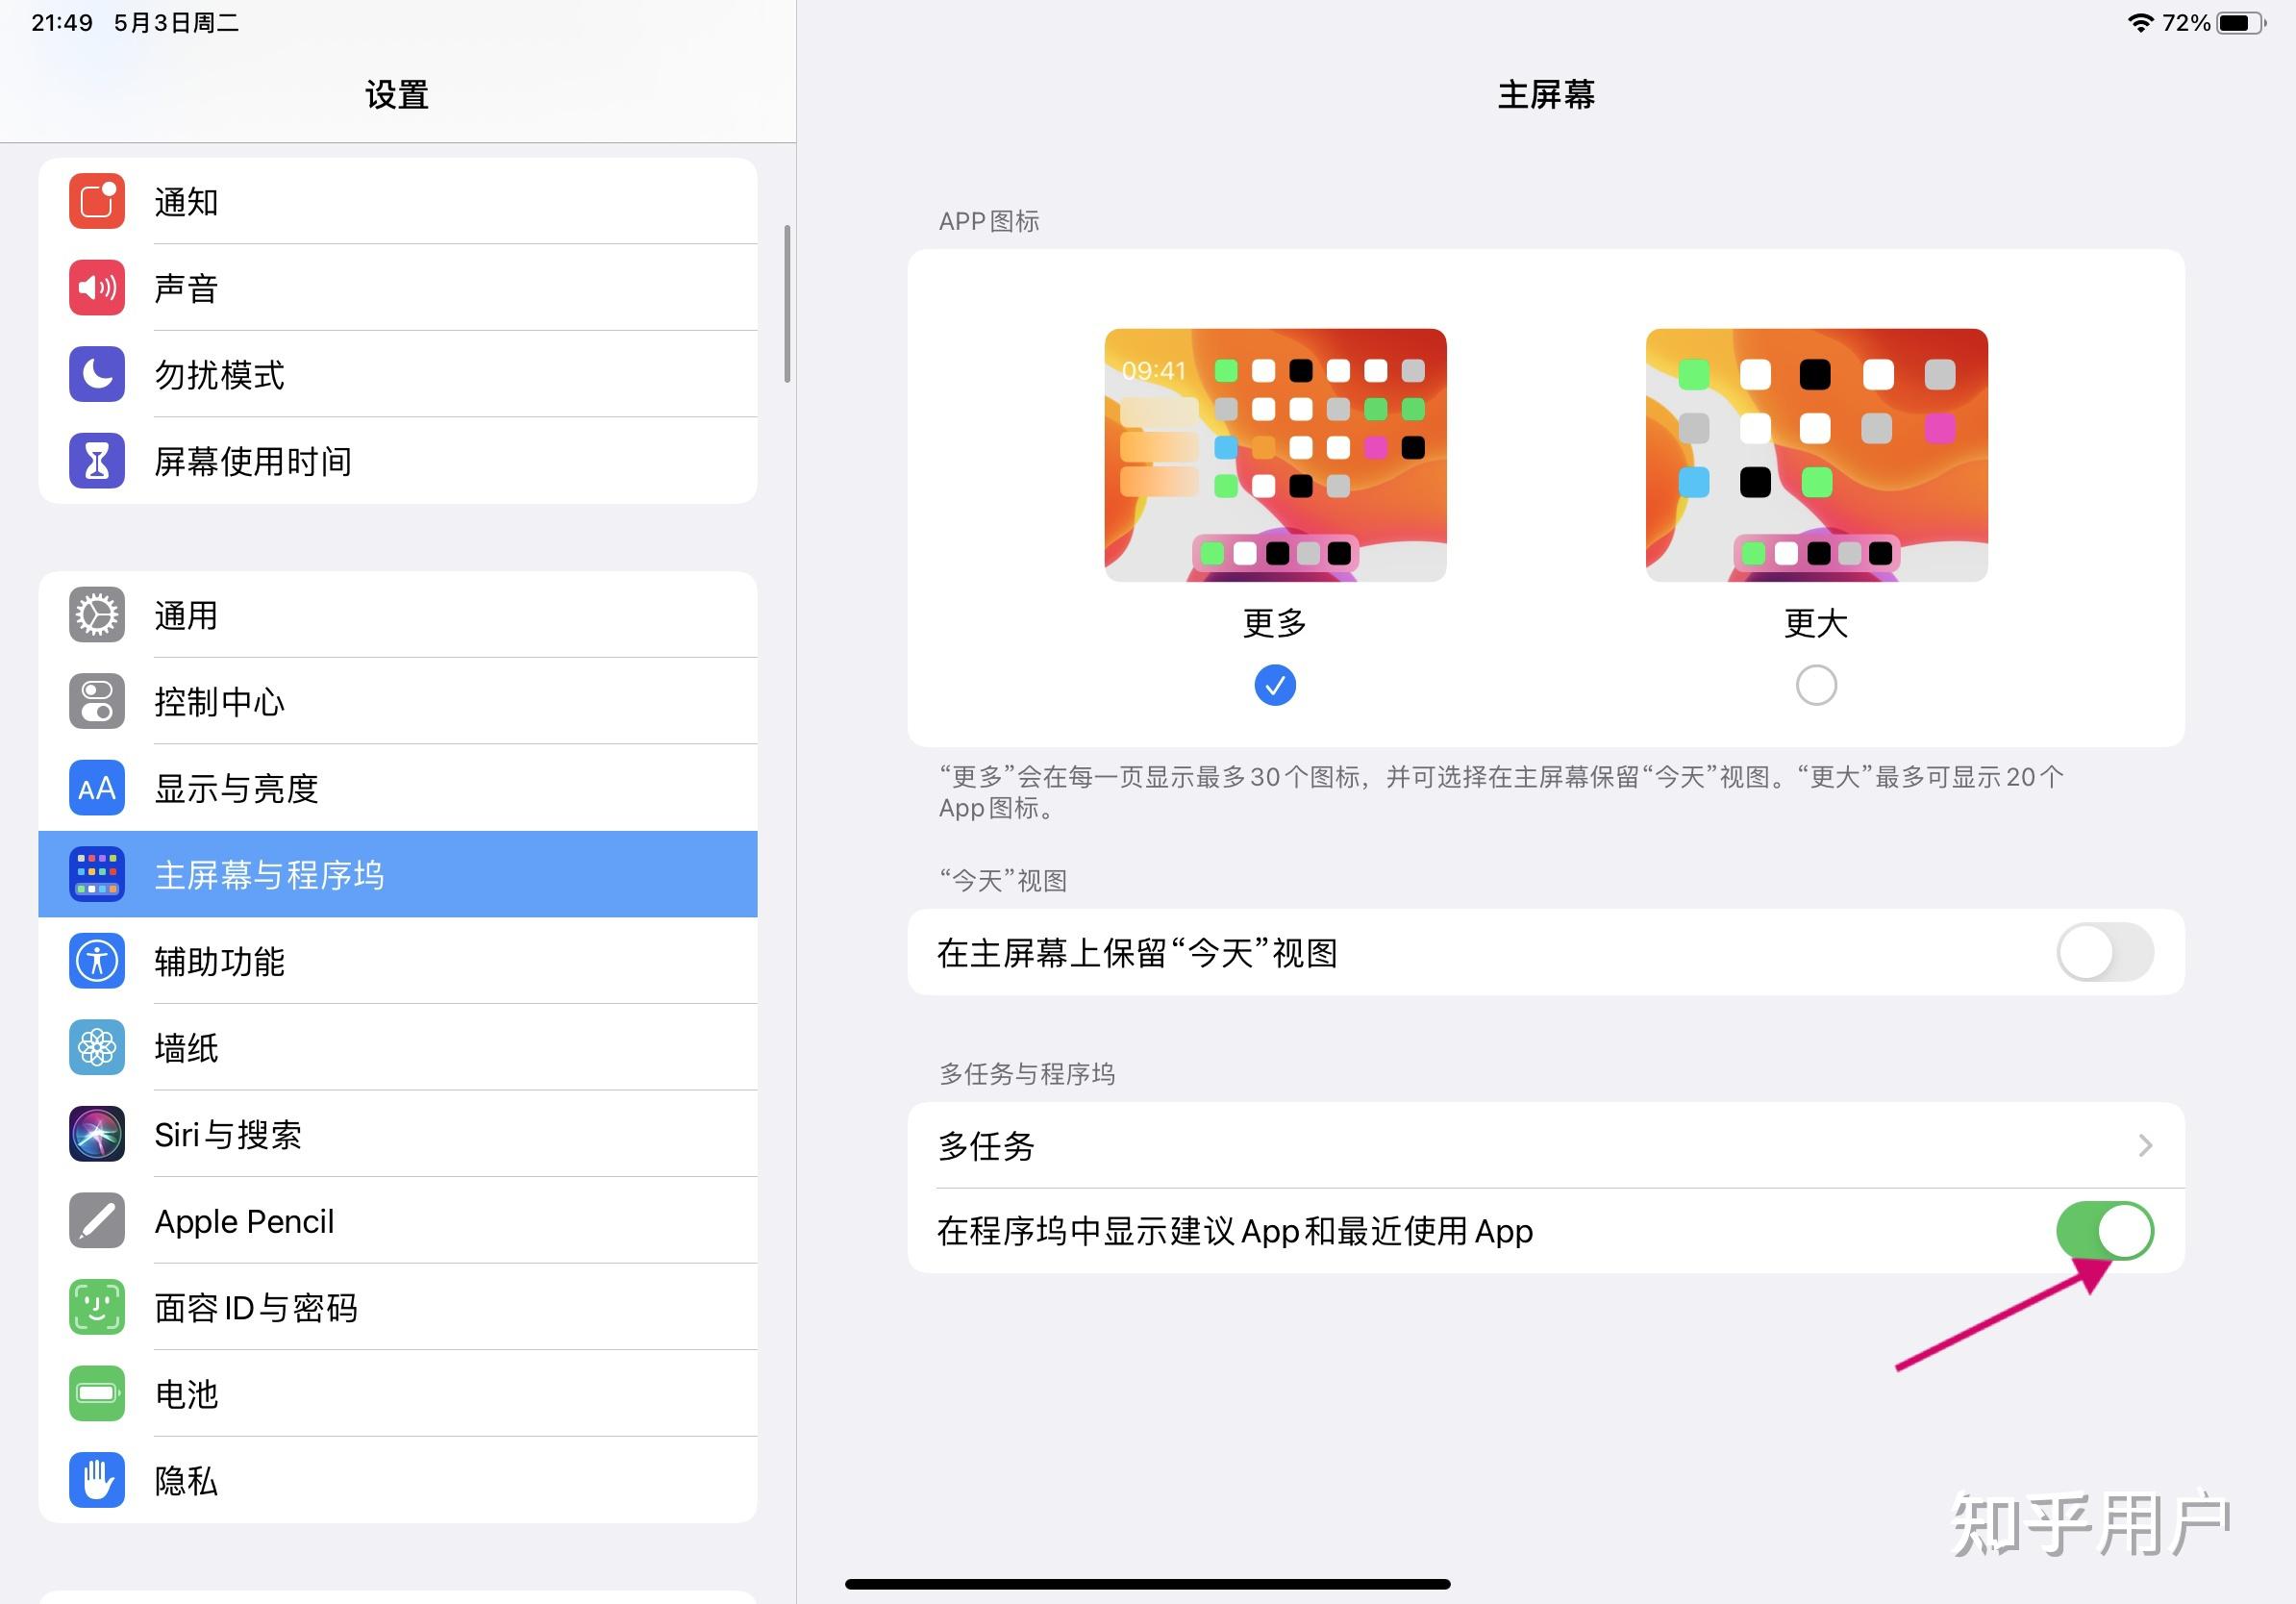Tap the green Battery (电池) icon

point(97,1393)
